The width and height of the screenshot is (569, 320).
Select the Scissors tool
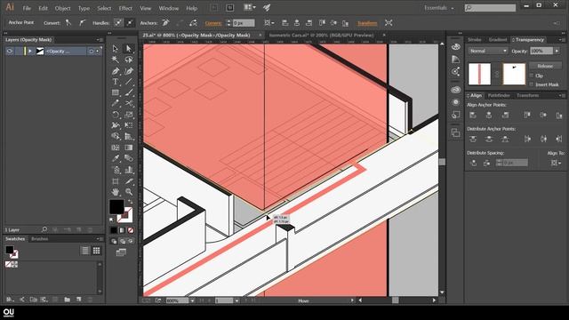pos(128,104)
